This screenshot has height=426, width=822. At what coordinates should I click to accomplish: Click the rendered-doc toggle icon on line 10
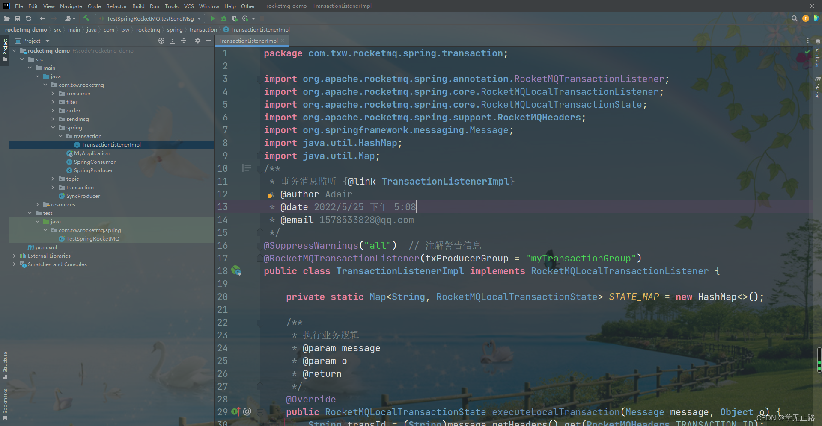(x=247, y=168)
